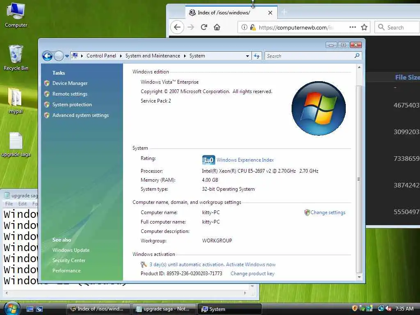Click the System breadcrumb
Viewport: 420px width, 315px height.
[x=197, y=56]
